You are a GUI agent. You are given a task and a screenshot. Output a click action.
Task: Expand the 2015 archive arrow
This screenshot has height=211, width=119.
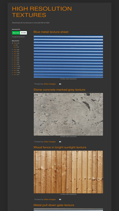click(x=13, y=66)
